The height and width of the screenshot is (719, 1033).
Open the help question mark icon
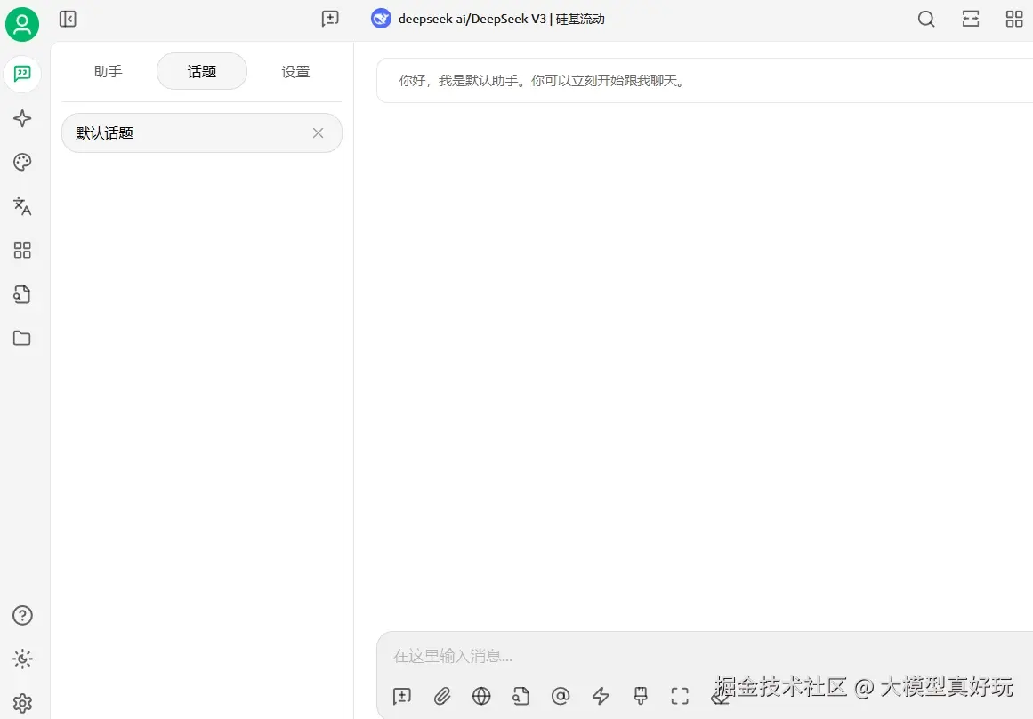[22, 615]
